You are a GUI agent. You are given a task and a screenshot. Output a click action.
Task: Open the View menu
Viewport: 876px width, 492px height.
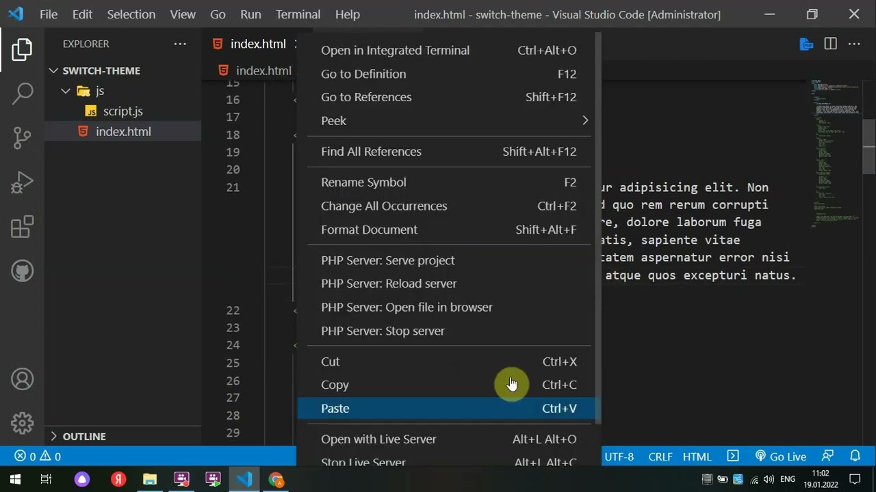click(x=183, y=14)
